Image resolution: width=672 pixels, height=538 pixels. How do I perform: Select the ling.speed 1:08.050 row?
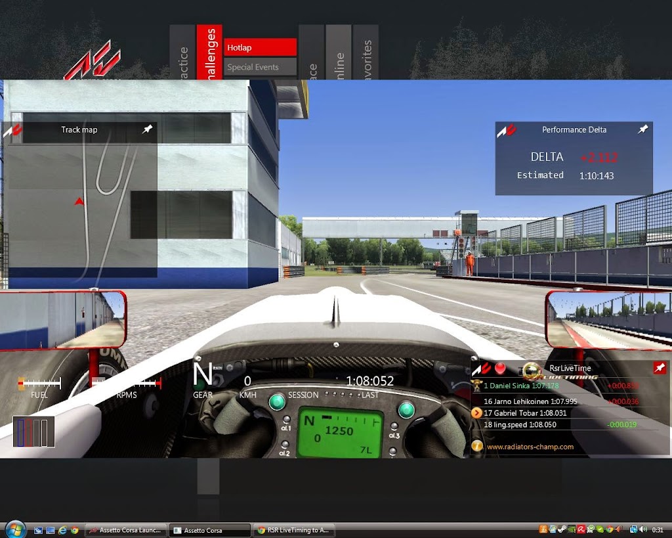click(x=565, y=424)
